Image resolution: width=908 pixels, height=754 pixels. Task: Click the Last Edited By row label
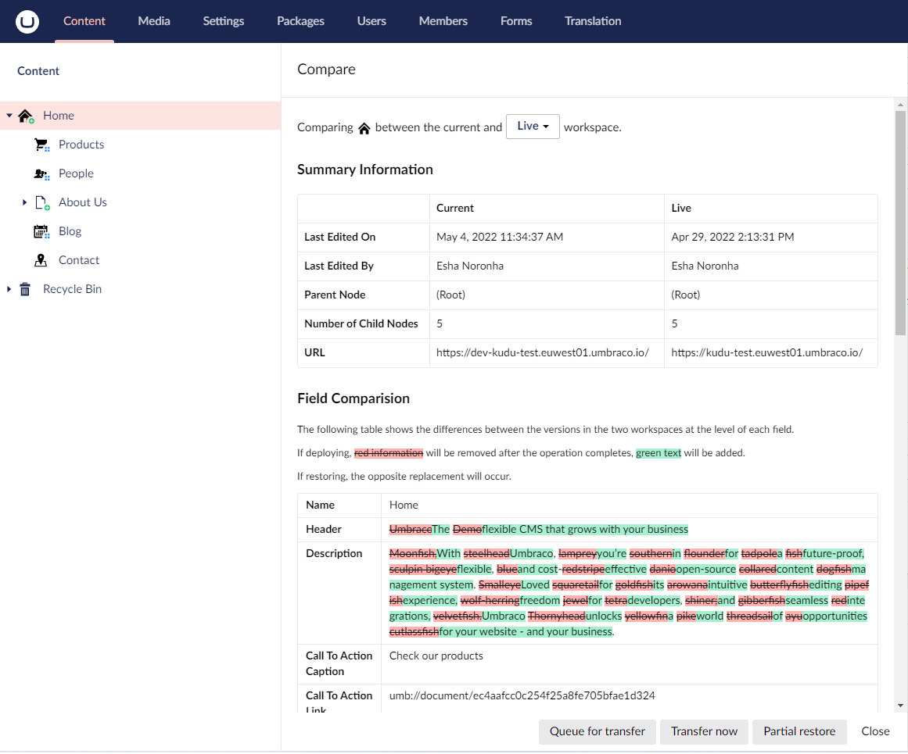pos(339,266)
